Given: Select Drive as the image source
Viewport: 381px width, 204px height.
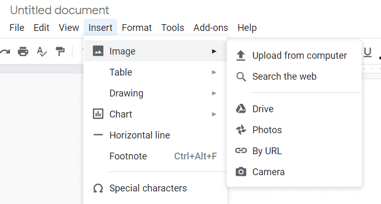Looking at the screenshot, I should coord(294,109).
